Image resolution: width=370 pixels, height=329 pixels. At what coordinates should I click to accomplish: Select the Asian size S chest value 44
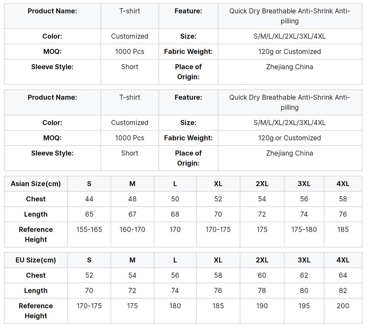pyautogui.click(x=89, y=199)
